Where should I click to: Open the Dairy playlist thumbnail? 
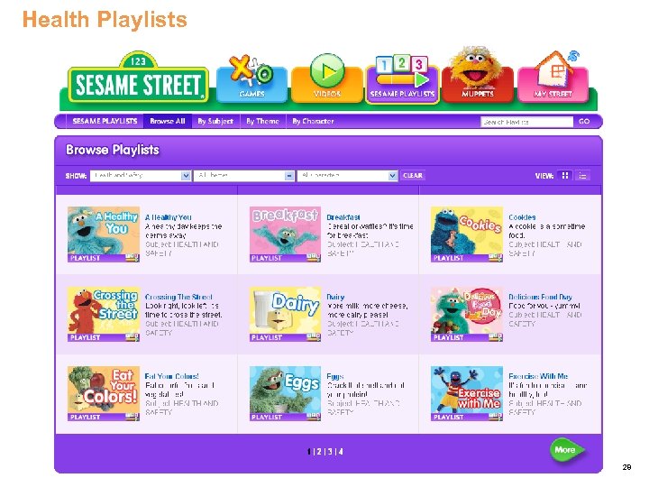(285, 314)
